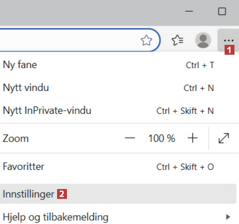This screenshot has width=239, height=224.
Task: Open the three-dot settings menu
Action: coord(228,40)
